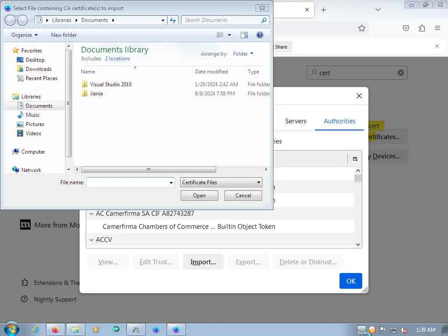Open the view options dropdown arrow

[229, 35]
